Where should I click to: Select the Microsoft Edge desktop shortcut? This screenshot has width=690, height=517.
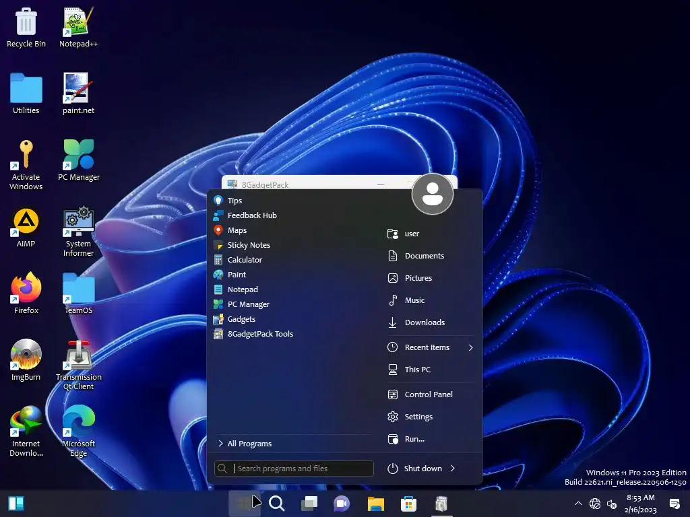coord(78,432)
